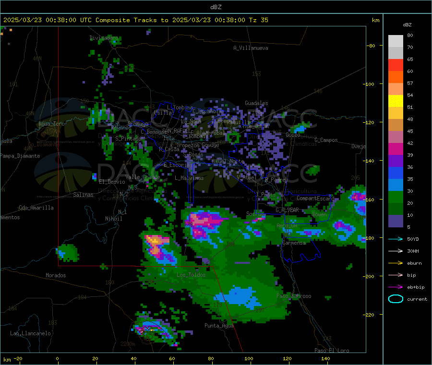This screenshot has height=365, width=432.
Task: Choose the gold 48–51 dBZ legend swatch
Action: (396, 113)
